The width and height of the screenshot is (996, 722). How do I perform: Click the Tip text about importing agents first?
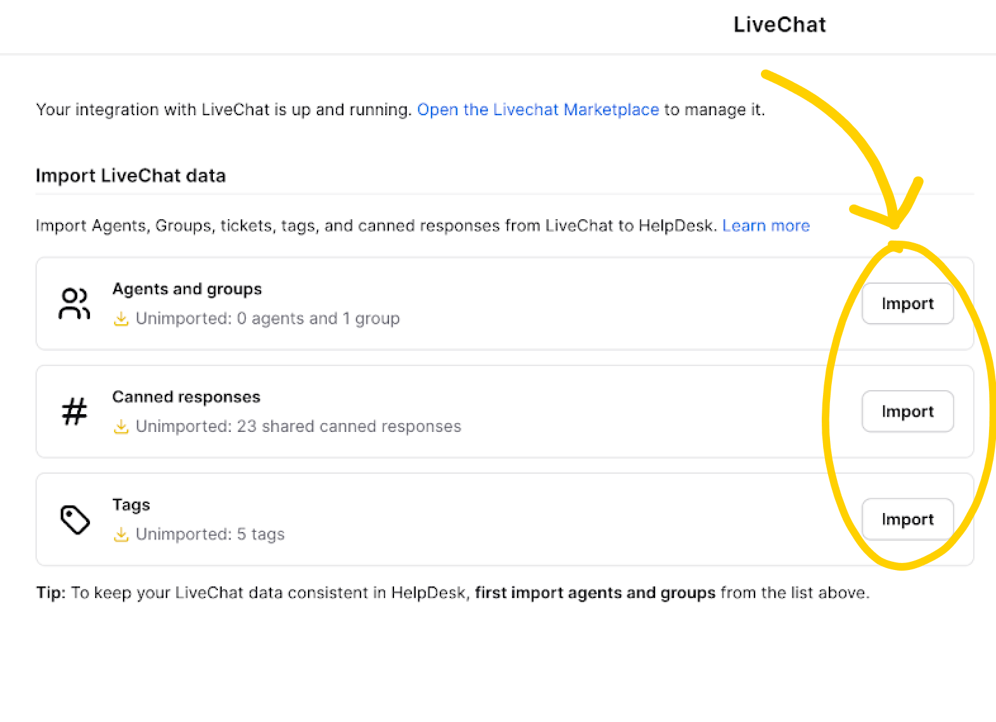(453, 593)
